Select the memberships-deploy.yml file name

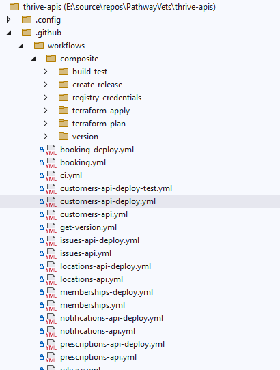[107, 292]
